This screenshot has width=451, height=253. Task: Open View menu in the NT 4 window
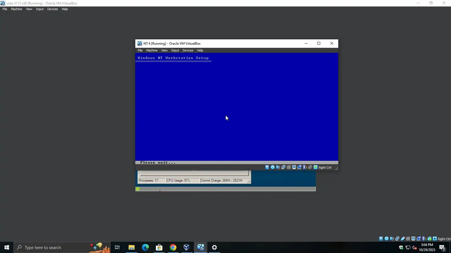pyautogui.click(x=164, y=50)
